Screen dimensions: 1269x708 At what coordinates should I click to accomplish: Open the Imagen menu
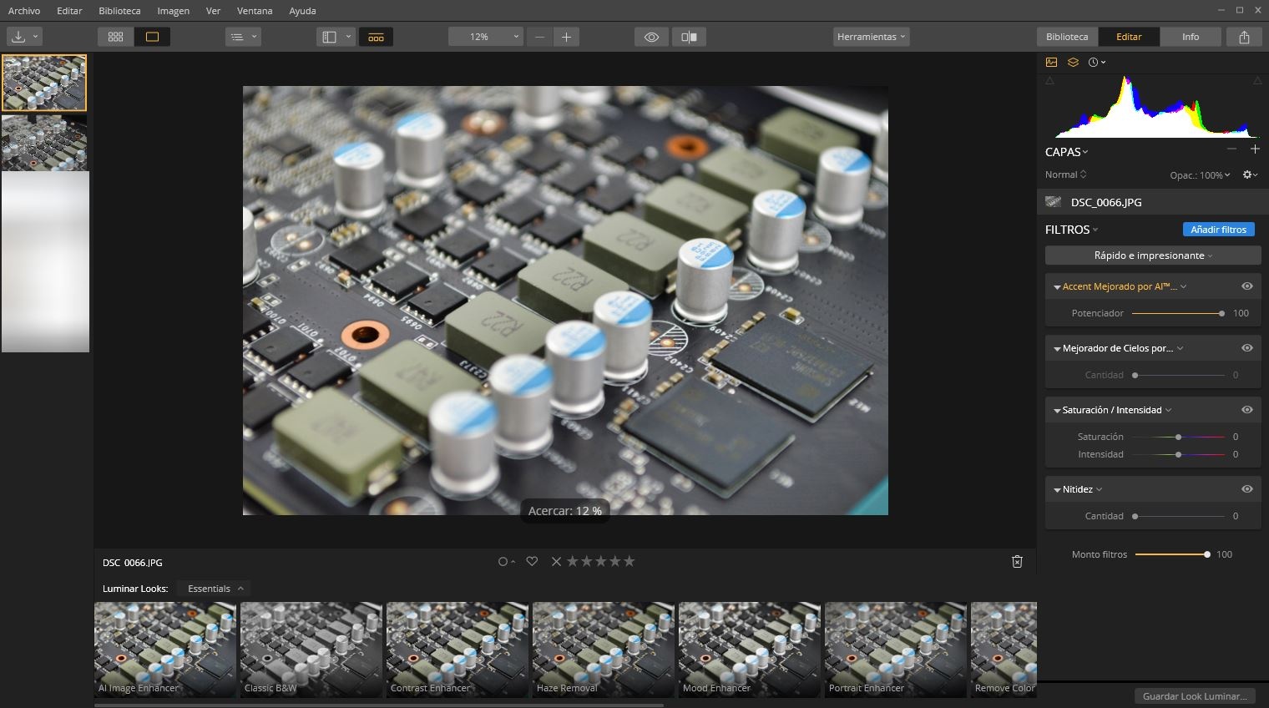(173, 11)
